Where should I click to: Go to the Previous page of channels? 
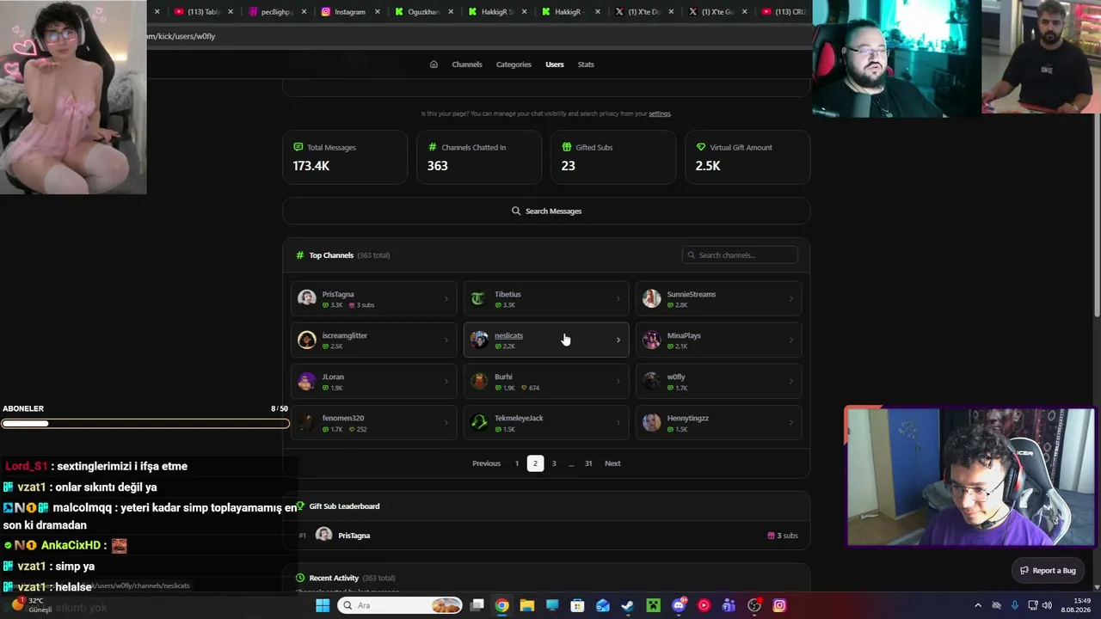coord(486,463)
